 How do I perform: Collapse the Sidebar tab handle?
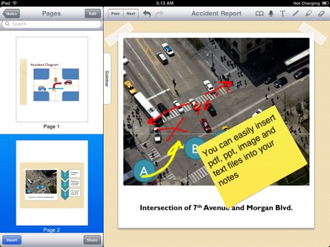coord(107,79)
